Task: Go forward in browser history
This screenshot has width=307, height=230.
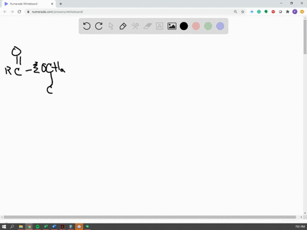Action: click(12, 11)
